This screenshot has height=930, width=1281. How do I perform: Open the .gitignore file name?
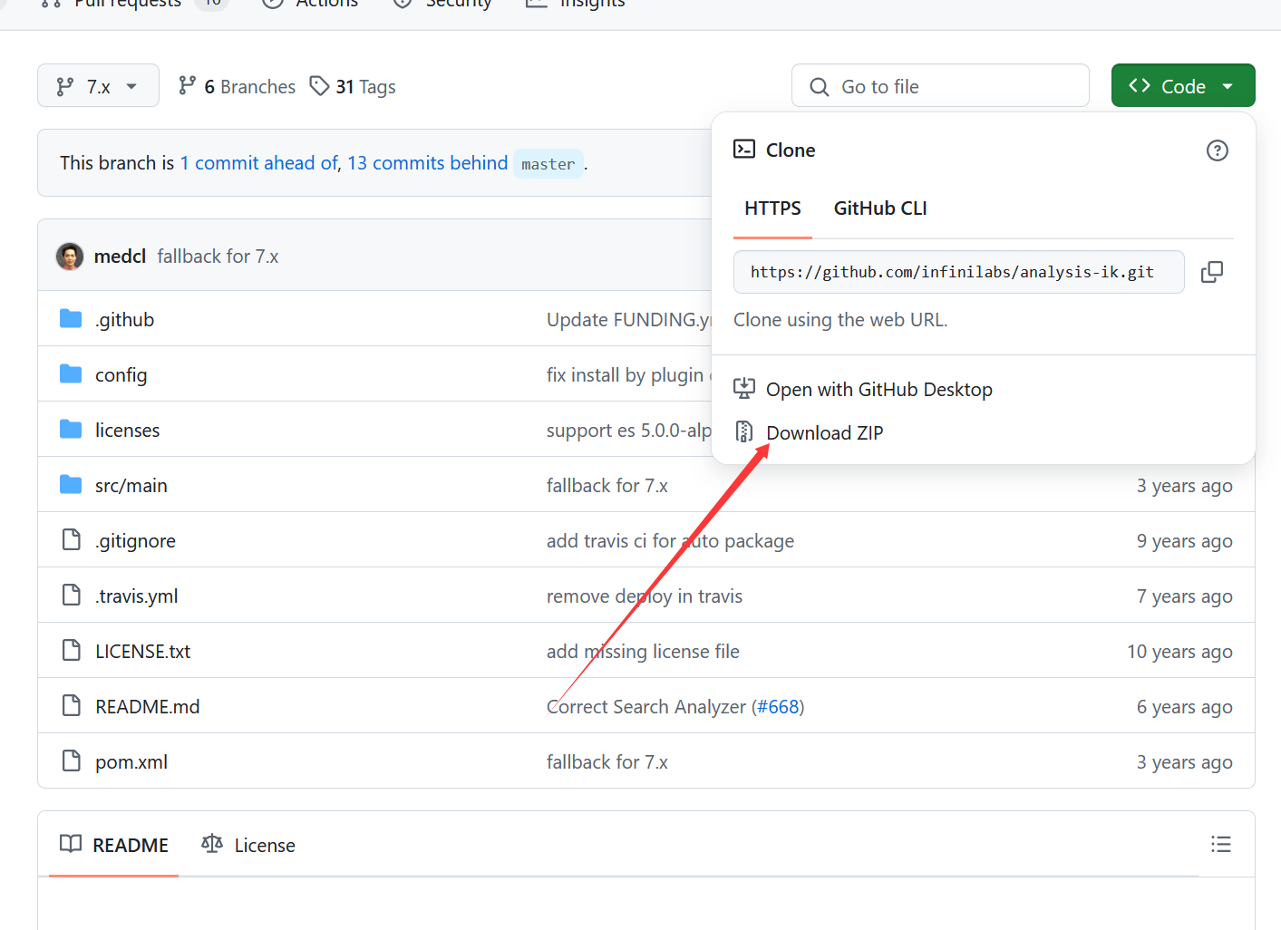click(x=136, y=541)
